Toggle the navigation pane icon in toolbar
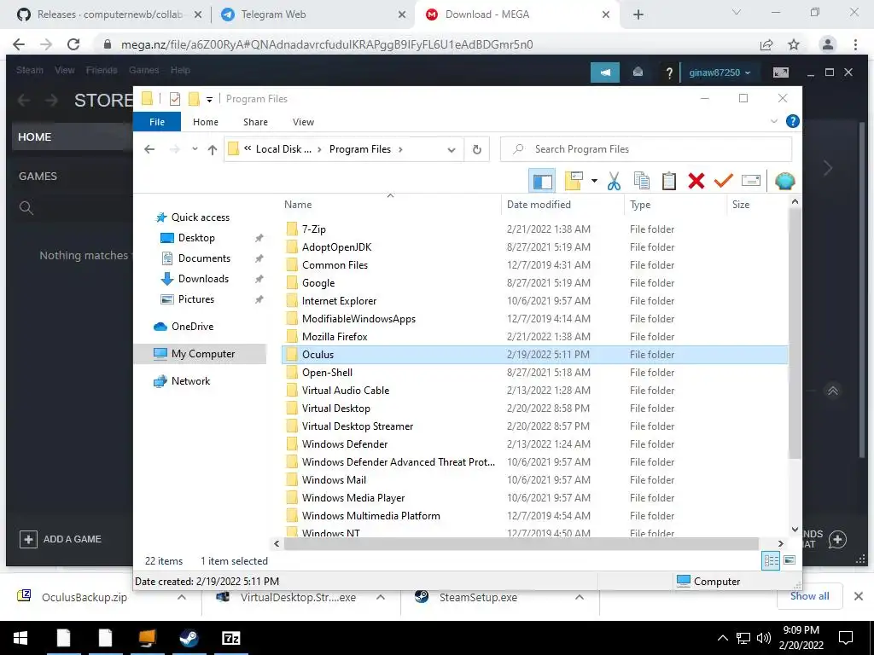Viewport: 874px width, 655px height. click(542, 181)
